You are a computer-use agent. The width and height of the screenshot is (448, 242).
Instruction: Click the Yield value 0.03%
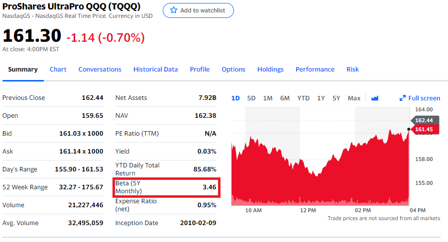(207, 151)
